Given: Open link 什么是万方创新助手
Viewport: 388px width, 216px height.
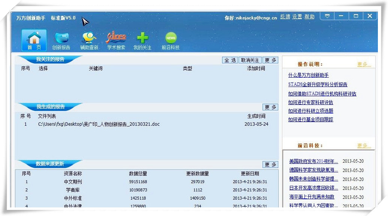Looking at the screenshot, I should [308, 75].
